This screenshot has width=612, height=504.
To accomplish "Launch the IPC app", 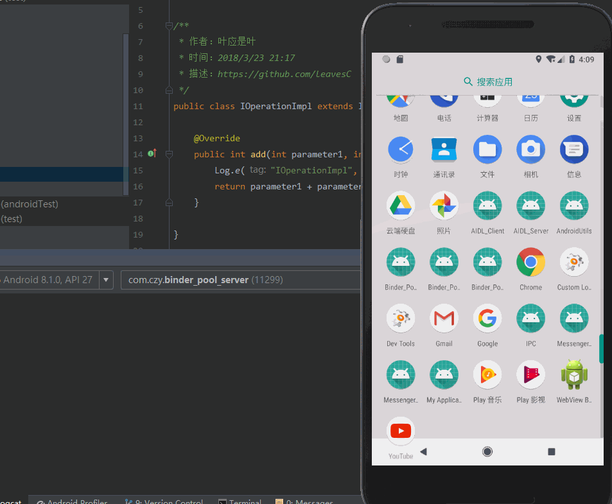I will 530,318.
